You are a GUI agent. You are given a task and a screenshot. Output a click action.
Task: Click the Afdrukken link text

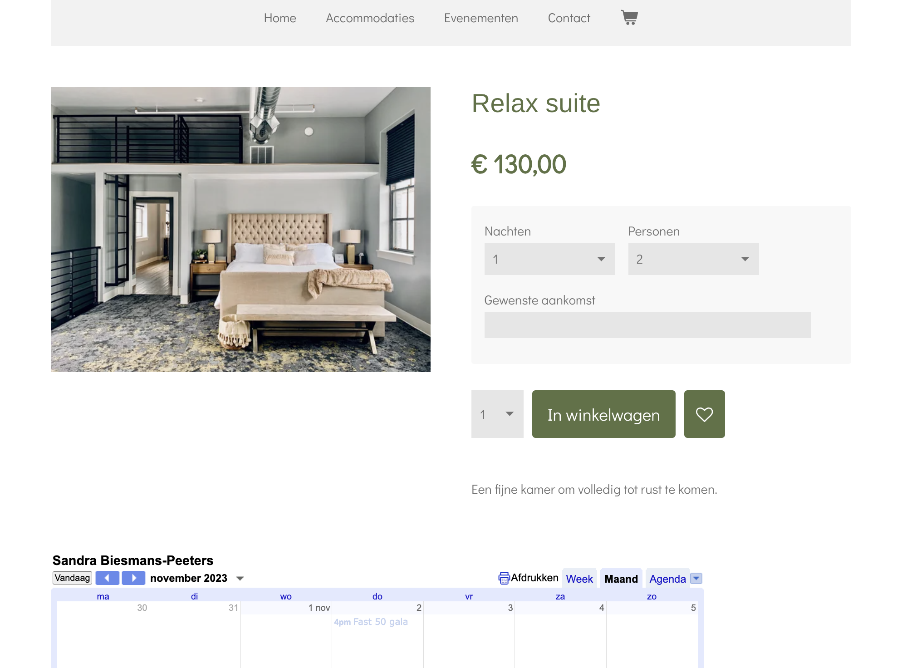pyautogui.click(x=534, y=578)
